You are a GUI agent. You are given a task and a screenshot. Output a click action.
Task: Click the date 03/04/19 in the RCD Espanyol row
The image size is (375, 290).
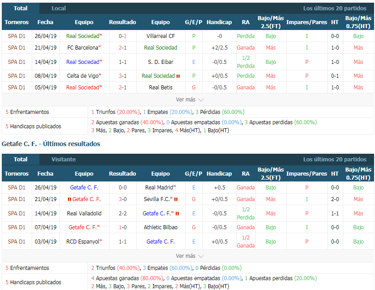(x=46, y=242)
